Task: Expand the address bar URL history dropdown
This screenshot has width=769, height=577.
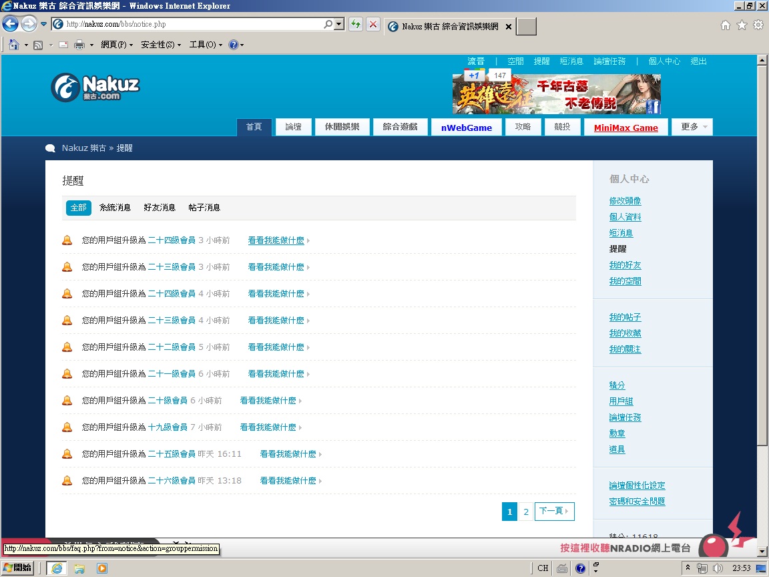Action: pyautogui.click(x=339, y=25)
